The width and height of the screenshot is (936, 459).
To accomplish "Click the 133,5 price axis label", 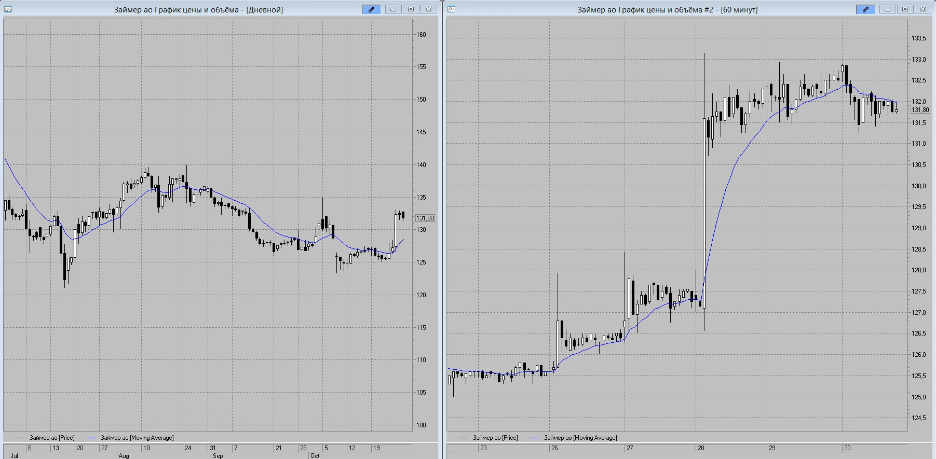I will click(x=919, y=38).
